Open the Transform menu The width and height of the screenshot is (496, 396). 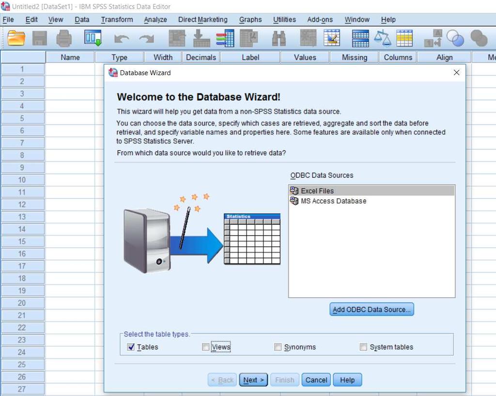[x=117, y=19]
